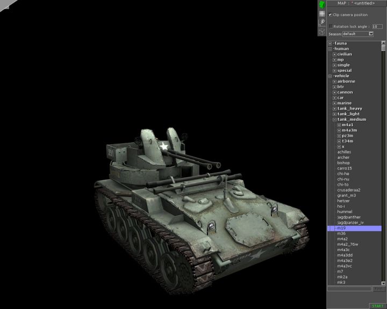Click the pen/paint tool icon

click(x=322, y=22)
